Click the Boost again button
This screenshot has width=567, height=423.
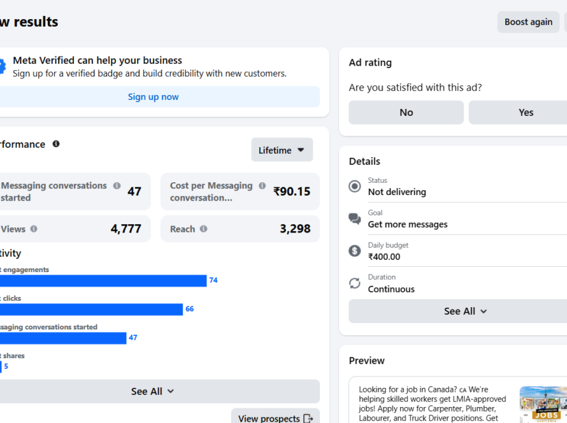point(528,22)
